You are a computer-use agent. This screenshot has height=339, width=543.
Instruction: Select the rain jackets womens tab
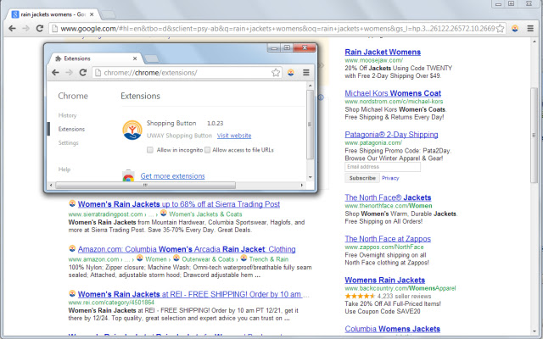coord(53,14)
